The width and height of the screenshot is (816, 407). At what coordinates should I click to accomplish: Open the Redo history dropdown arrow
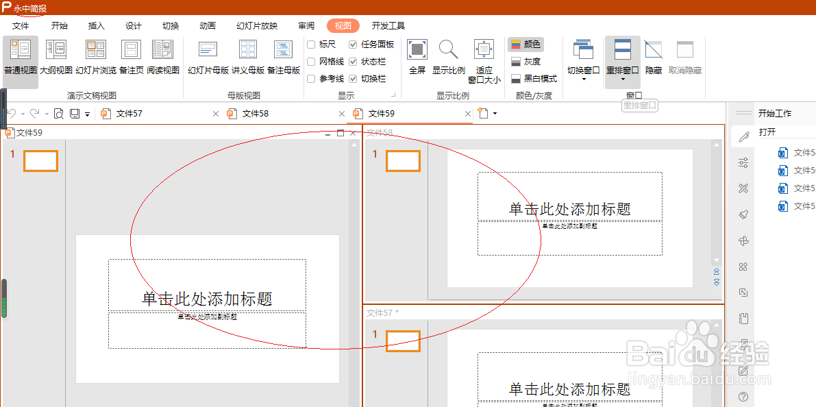pyautogui.click(x=47, y=114)
